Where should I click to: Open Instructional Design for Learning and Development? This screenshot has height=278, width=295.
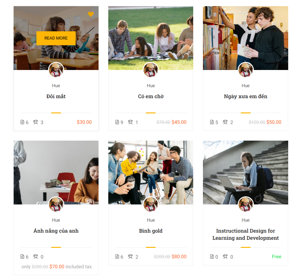[x=245, y=234]
